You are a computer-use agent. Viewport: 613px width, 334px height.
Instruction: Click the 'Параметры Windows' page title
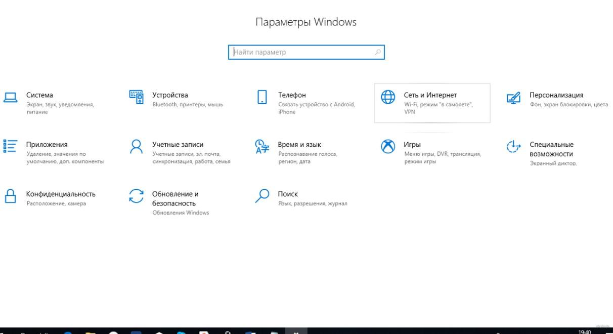[306, 22]
